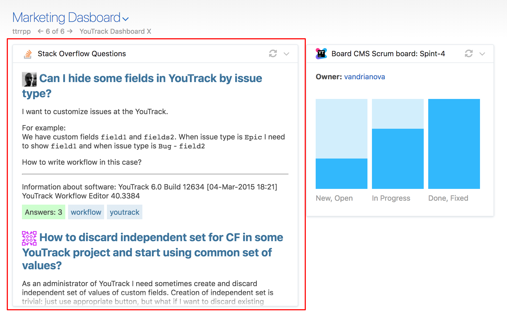Click the youtrack tag

pos(124,212)
